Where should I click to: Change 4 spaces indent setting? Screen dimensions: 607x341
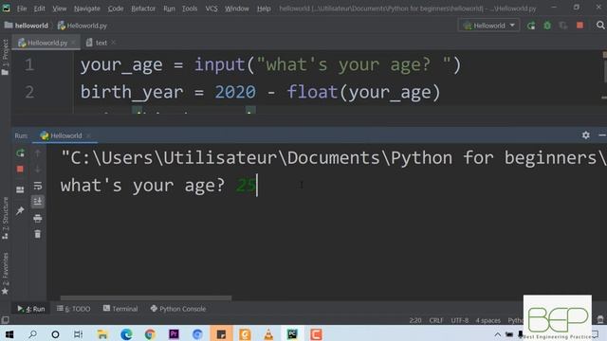tap(488, 320)
